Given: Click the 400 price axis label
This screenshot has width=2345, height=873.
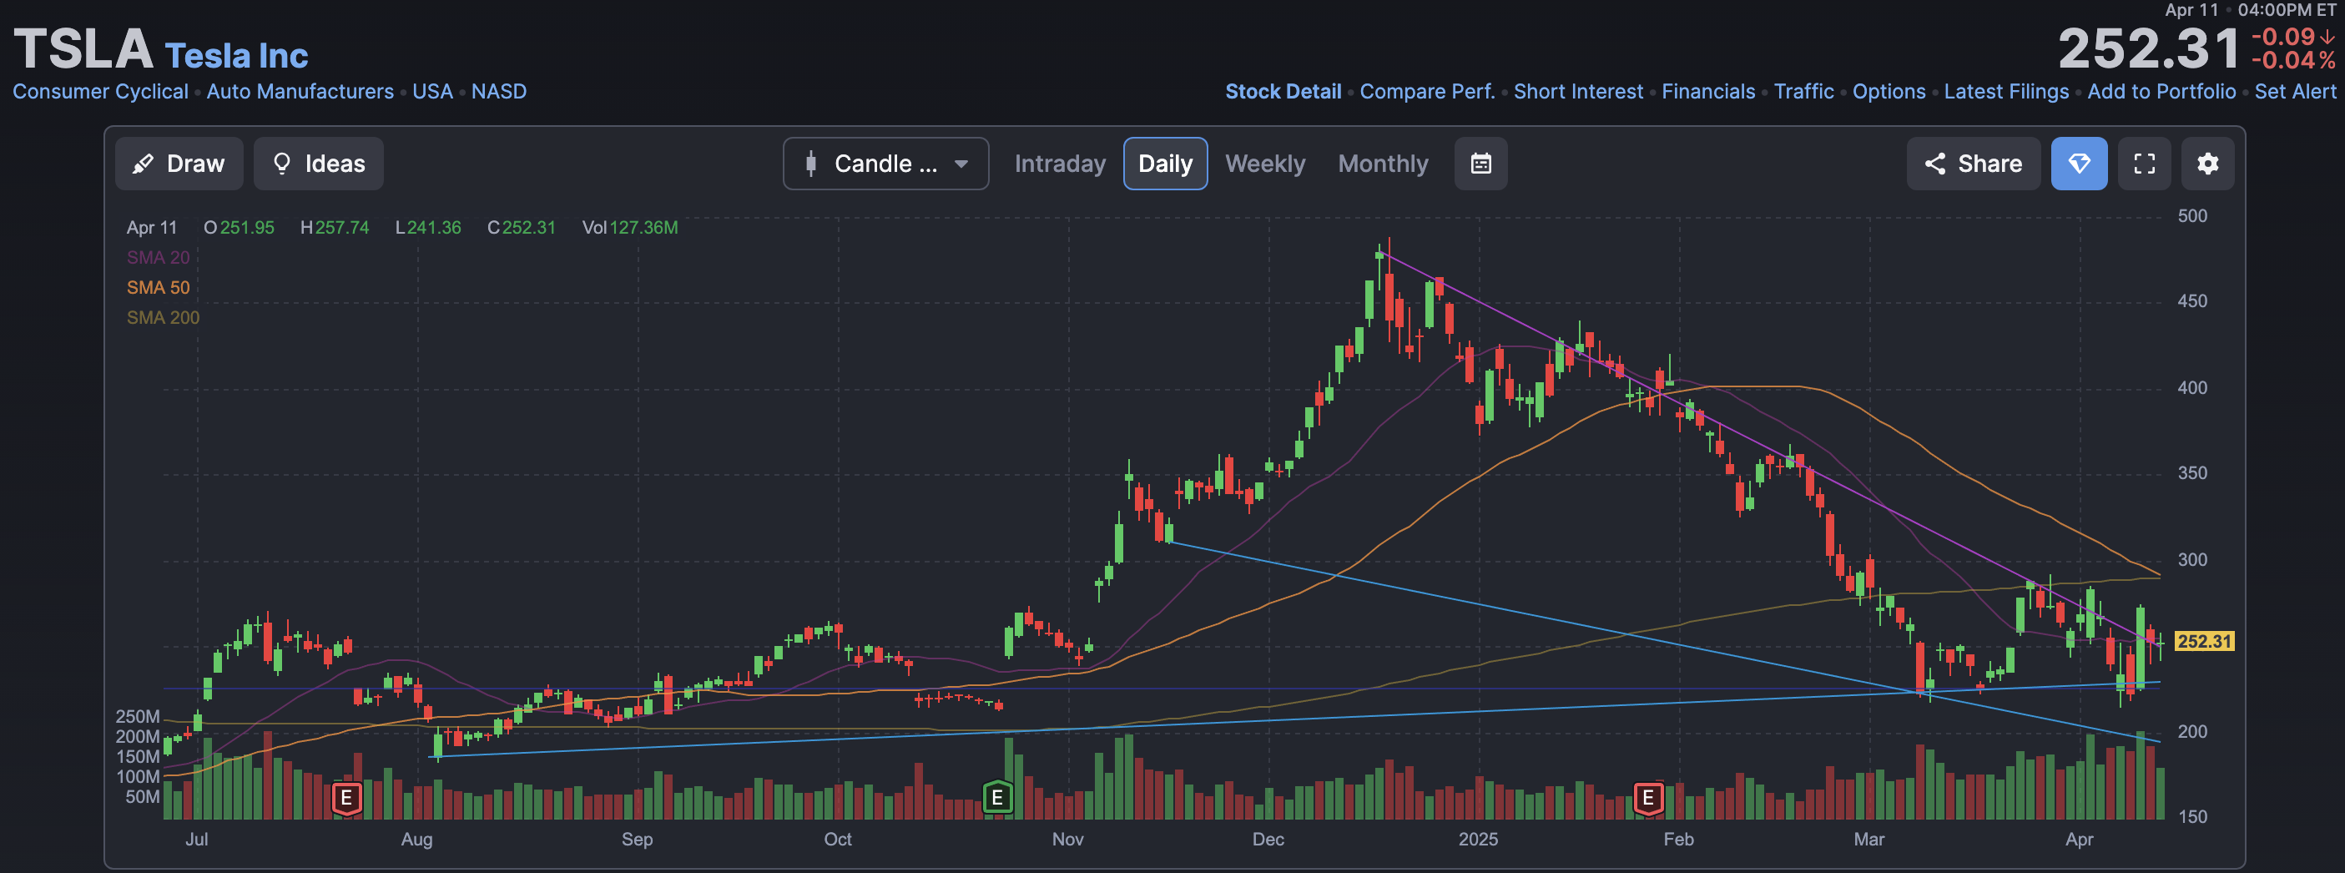Looking at the screenshot, I should (x=2191, y=388).
